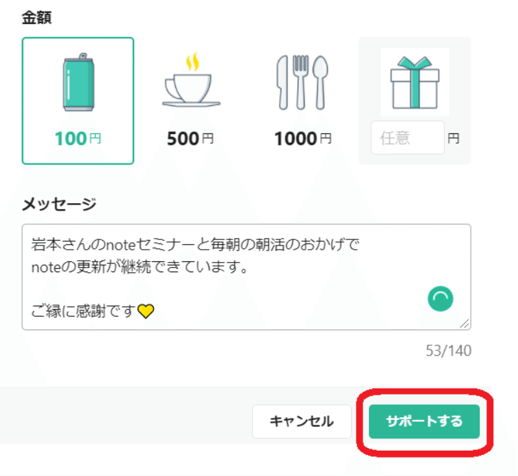
Task: Select the gift box icon
Action: (x=415, y=82)
